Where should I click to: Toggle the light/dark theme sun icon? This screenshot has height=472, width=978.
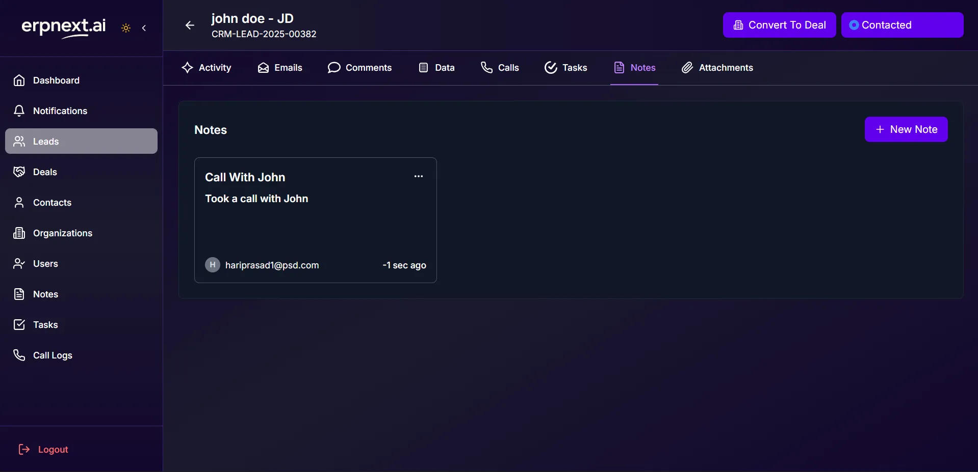pos(126,28)
